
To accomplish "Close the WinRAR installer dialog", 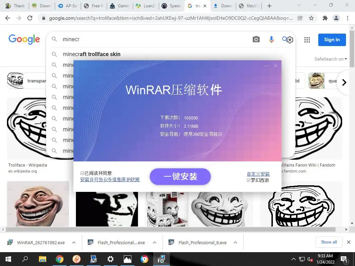I will tap(275, 66).
